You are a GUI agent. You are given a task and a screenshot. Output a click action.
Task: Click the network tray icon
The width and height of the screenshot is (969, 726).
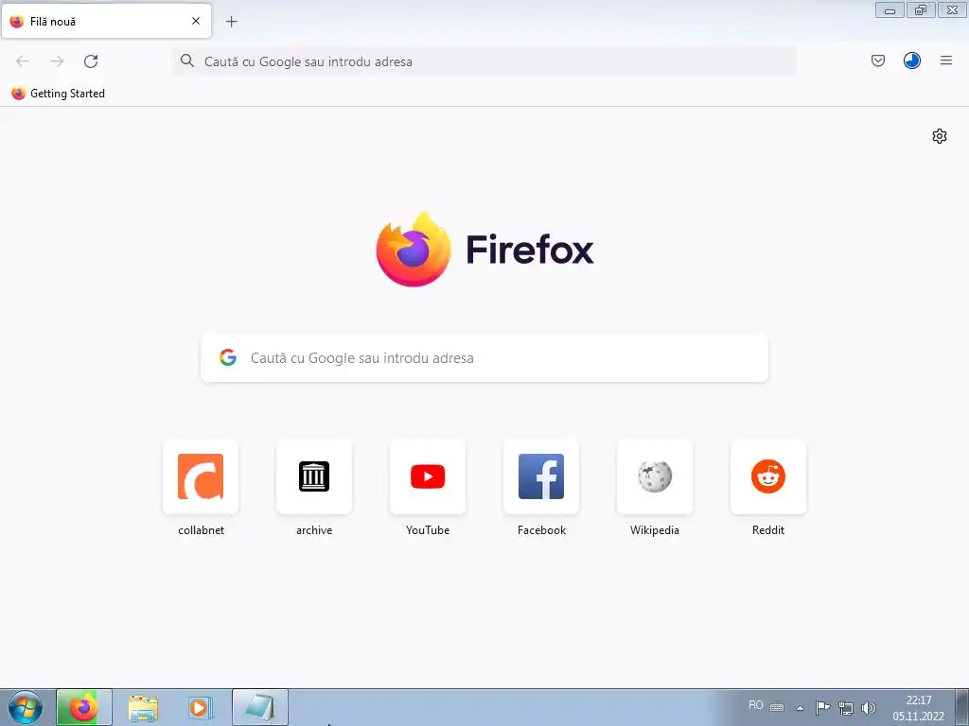(x=845, y=707)
